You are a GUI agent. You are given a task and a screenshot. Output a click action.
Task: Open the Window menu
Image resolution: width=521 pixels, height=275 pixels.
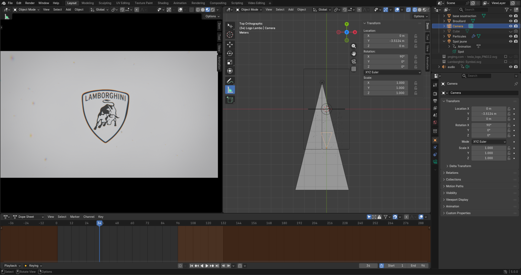point(44,3)
